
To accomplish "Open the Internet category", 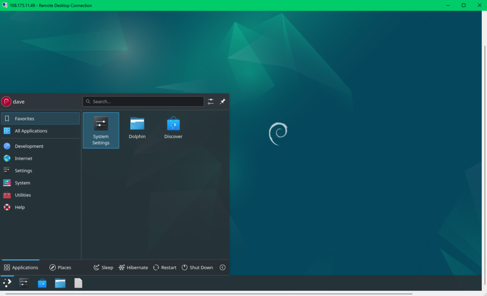I will tap(40, 158).
